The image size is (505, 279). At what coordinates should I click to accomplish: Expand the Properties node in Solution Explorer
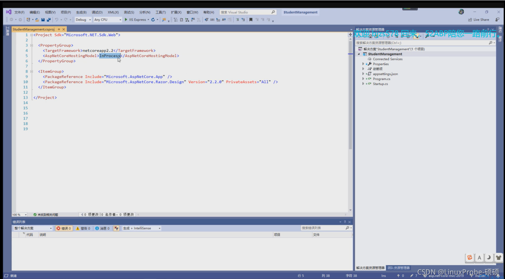[x=363, y=64]
